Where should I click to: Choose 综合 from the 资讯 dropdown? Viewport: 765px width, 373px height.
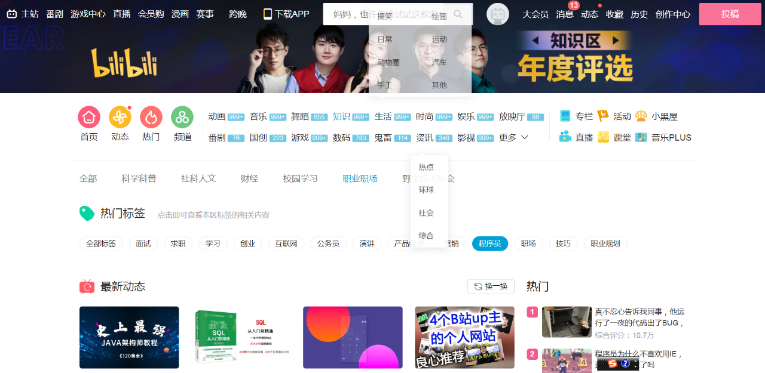[x=426, y=235]
